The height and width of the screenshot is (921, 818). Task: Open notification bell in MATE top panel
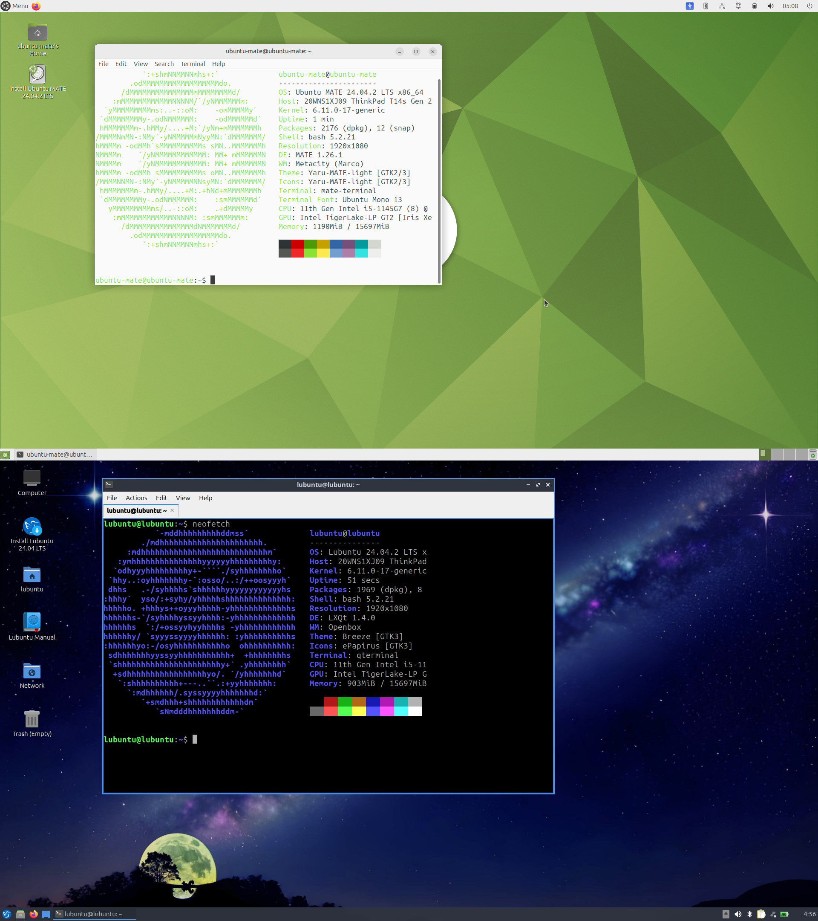point(738,6)
